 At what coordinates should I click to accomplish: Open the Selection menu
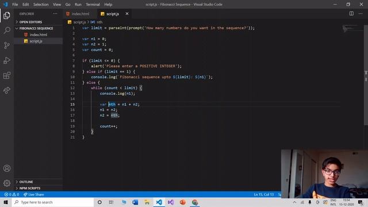(41, 5)
